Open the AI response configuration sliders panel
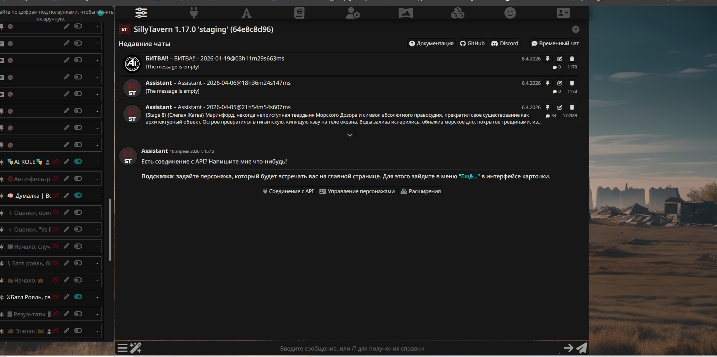Image resolution: width=717 pixels, height=357 pixels. tap(141, 13)
